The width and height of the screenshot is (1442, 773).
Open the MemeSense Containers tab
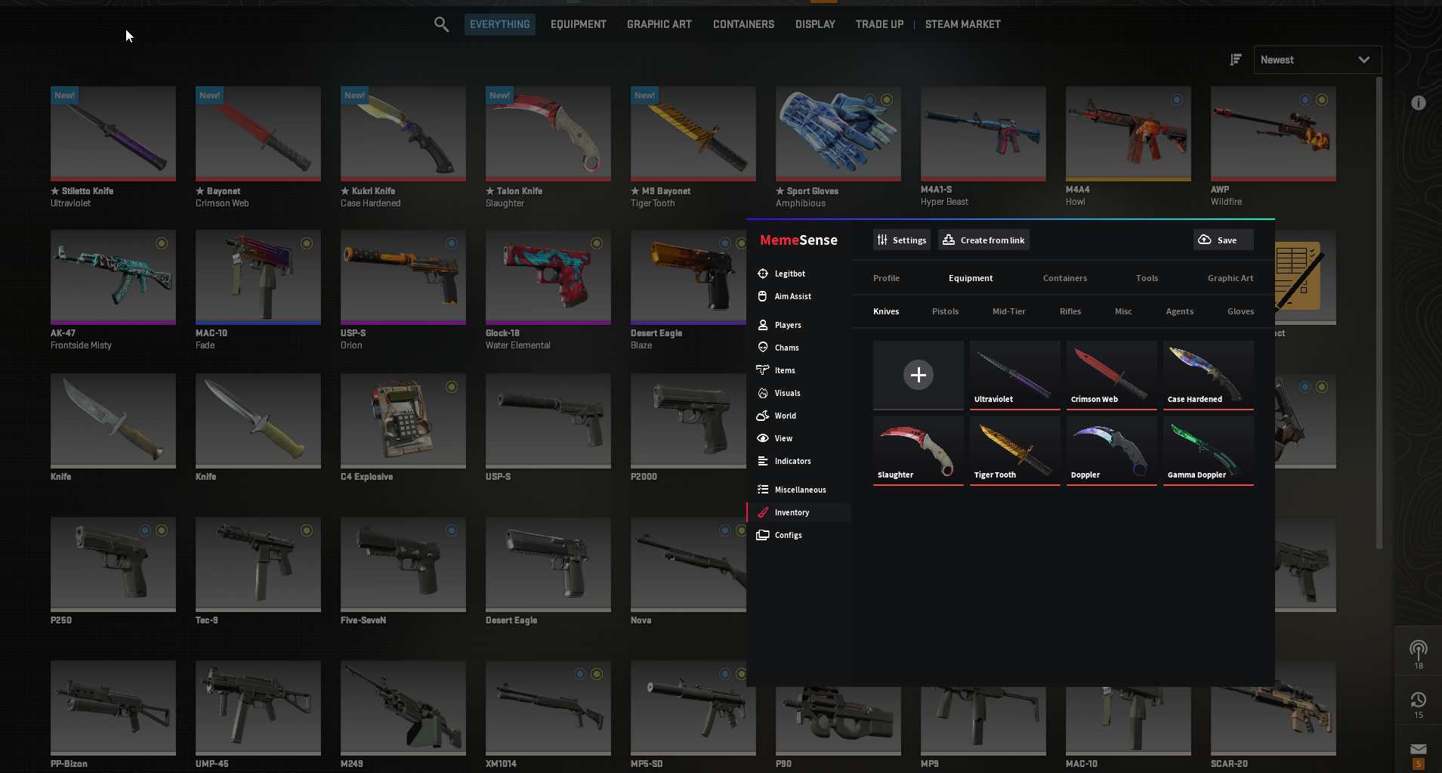point(1065,278)
